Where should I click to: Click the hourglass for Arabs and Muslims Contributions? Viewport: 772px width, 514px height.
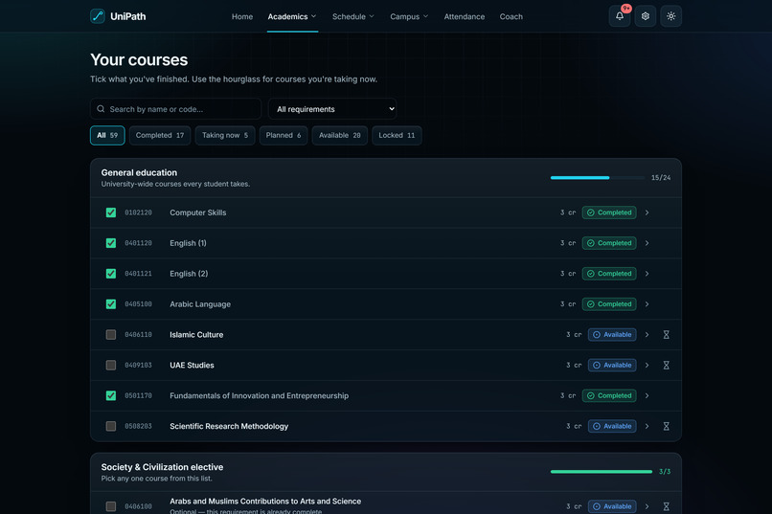[x=666, y=506]
